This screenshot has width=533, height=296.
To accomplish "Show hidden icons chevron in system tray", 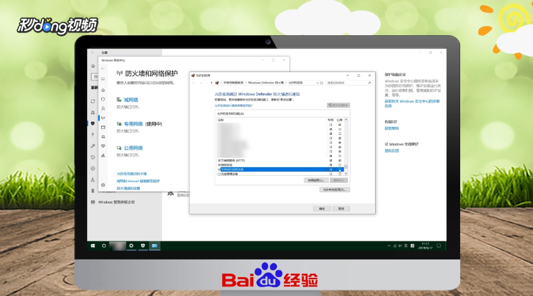I will [x=389, y=245].
